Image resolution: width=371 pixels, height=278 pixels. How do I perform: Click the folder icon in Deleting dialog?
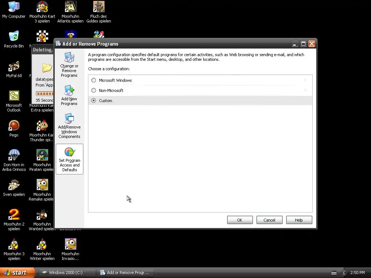tap(47, 68)
